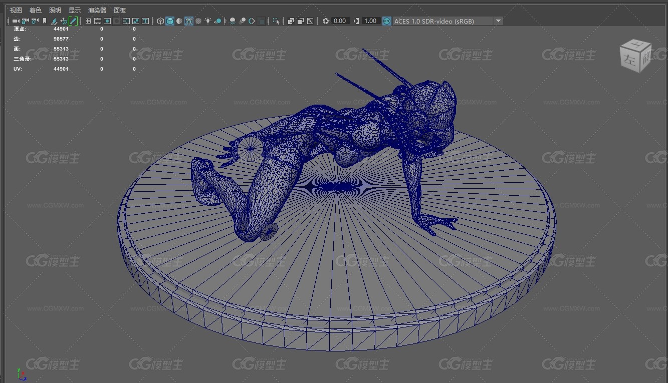Click the 面 label in the heads-up display
Screen dimensions: 668x383
pos(16,49)
